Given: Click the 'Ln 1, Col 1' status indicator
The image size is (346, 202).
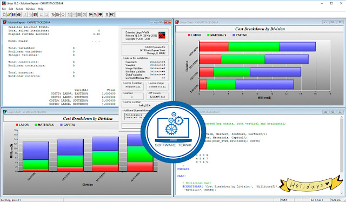Looking at the screenshot, I should pyautogui.click(x=317, y=200).
